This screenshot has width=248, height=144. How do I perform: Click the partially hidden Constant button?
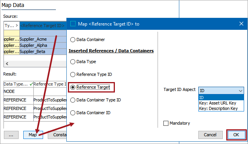click(x=57, y=135)
